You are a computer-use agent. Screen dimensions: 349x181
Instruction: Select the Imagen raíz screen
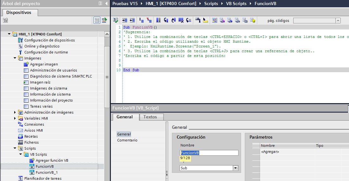(x=40, y=82)
